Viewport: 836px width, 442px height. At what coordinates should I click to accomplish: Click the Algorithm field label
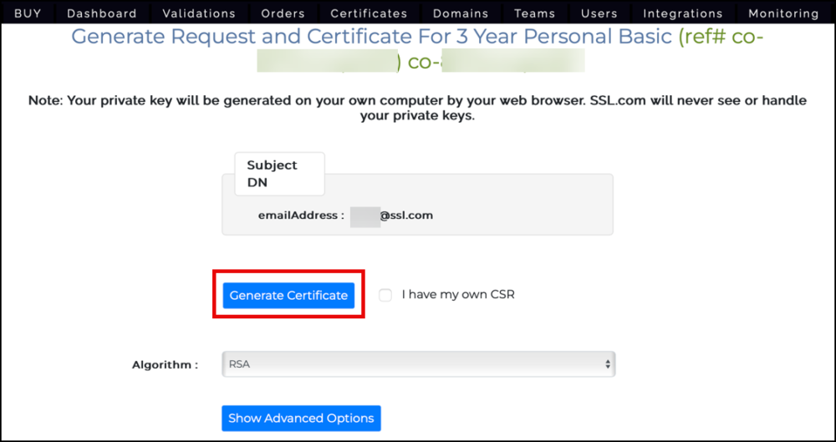pyautogui.click(x=165, y=365)
